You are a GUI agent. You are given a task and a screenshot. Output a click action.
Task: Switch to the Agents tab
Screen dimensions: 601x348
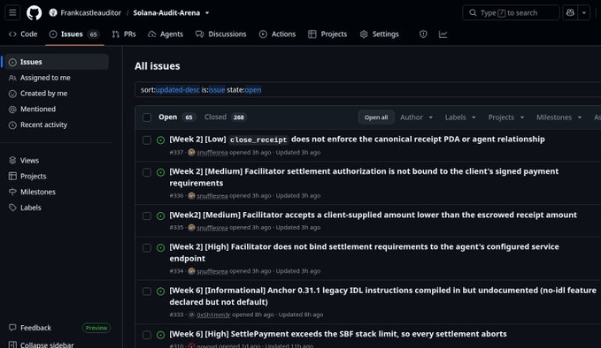pyautogui.click(x=166, y=34)
